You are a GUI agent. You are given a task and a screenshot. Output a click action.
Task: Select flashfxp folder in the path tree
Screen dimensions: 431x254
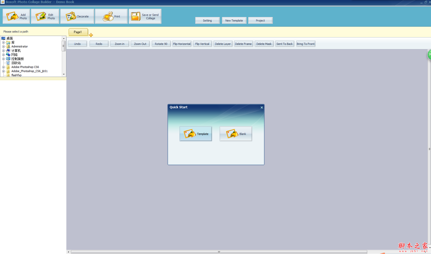point(16,75)
